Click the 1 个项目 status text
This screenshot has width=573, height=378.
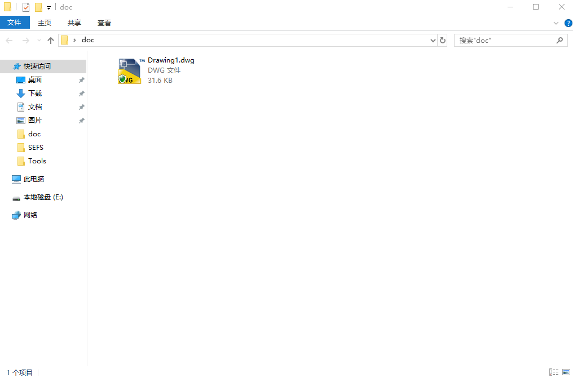pos(20,372)
